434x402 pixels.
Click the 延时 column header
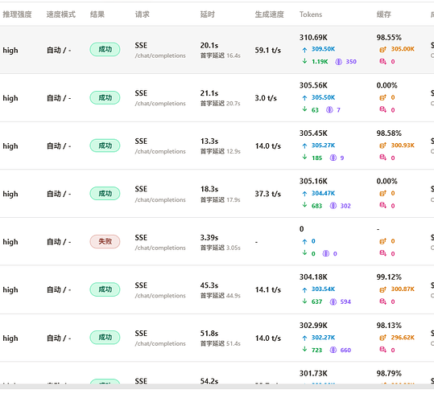(x=207, y=14)
